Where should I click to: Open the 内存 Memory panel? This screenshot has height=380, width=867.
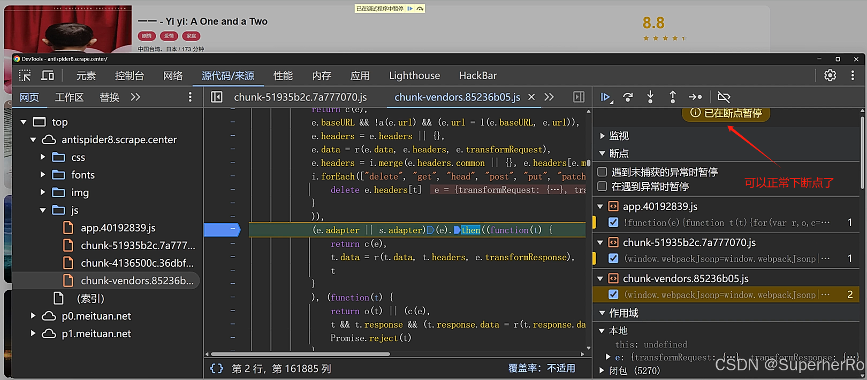tap(322, 75)
